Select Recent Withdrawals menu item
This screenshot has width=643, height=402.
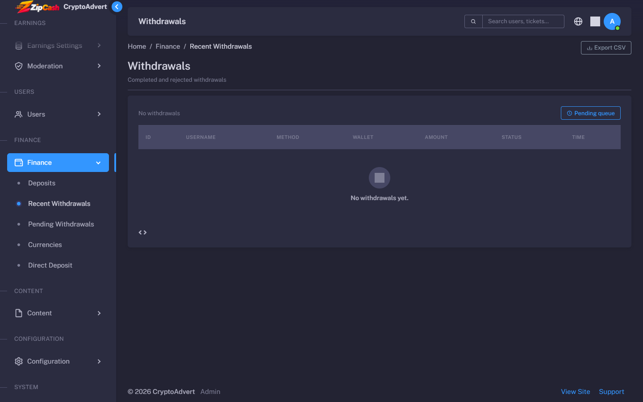[59, 204]
